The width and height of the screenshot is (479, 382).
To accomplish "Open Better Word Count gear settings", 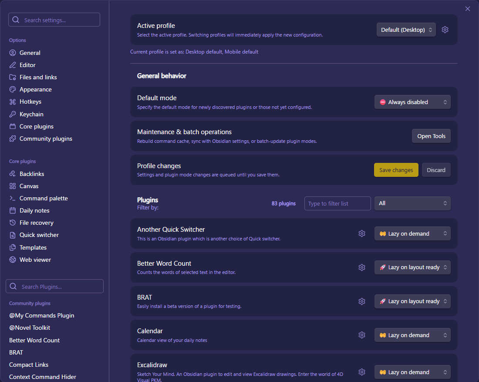I will click(362, 267).
